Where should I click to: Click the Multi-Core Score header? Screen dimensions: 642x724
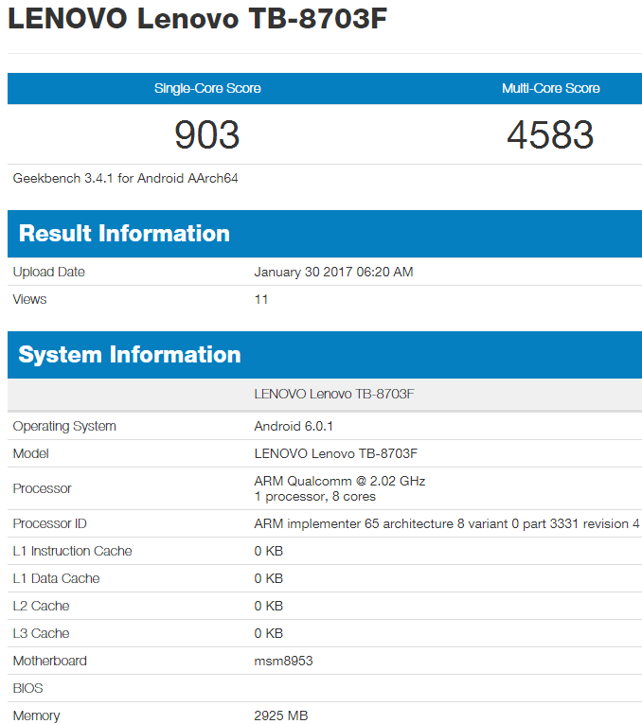[550, 88]
